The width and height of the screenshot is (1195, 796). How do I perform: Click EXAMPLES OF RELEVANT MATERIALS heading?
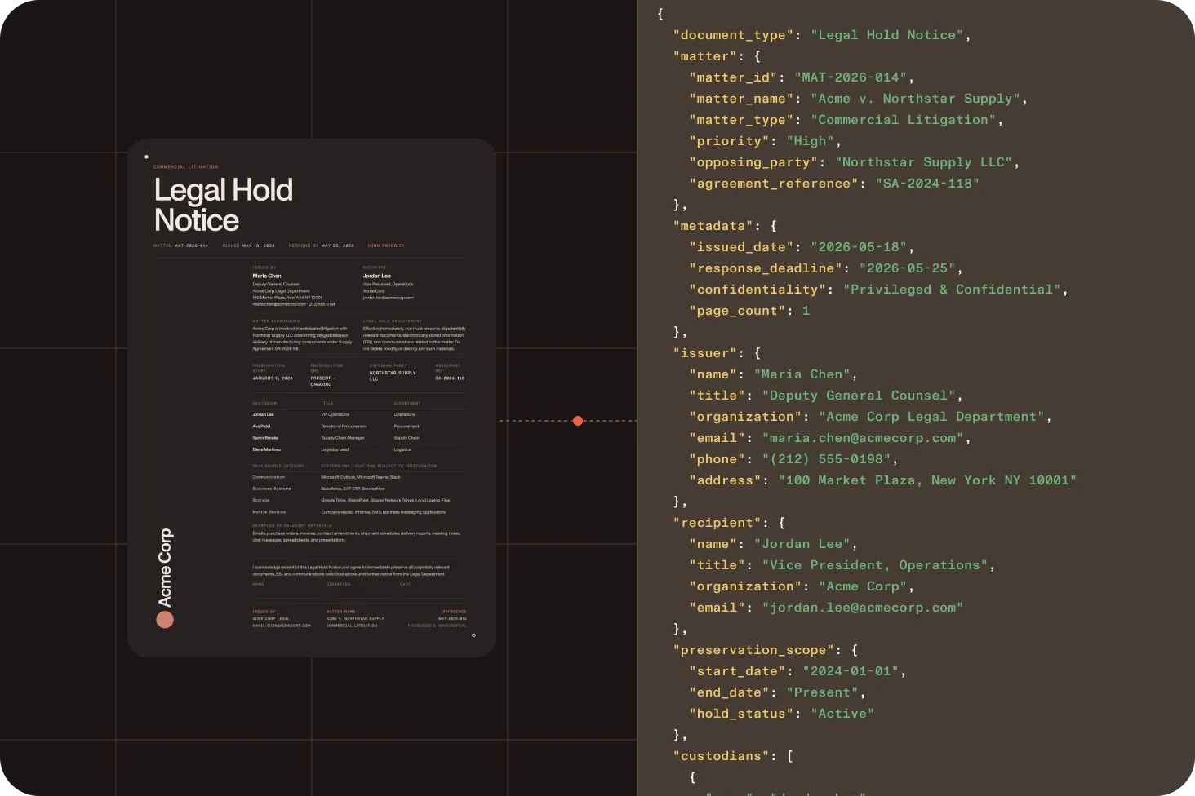292,526
